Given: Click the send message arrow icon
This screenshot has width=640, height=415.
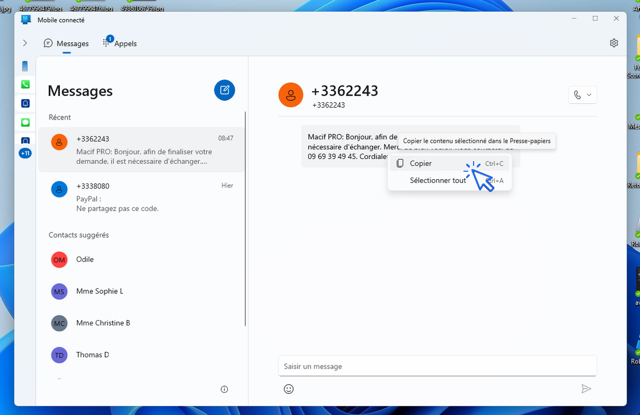Looking at the screenshot, I should (587, 389).
